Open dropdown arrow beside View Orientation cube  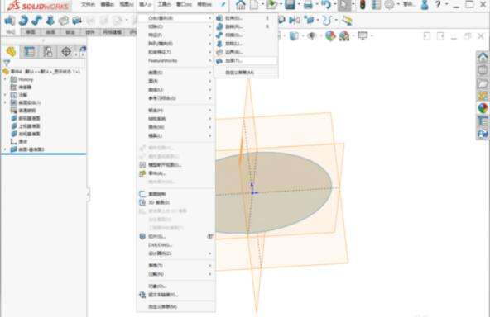pyautogui.click(x=302, y=35)
